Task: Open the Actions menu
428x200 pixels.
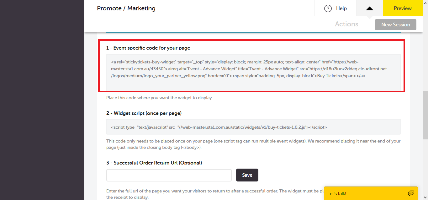Action: tap(346, 24)
